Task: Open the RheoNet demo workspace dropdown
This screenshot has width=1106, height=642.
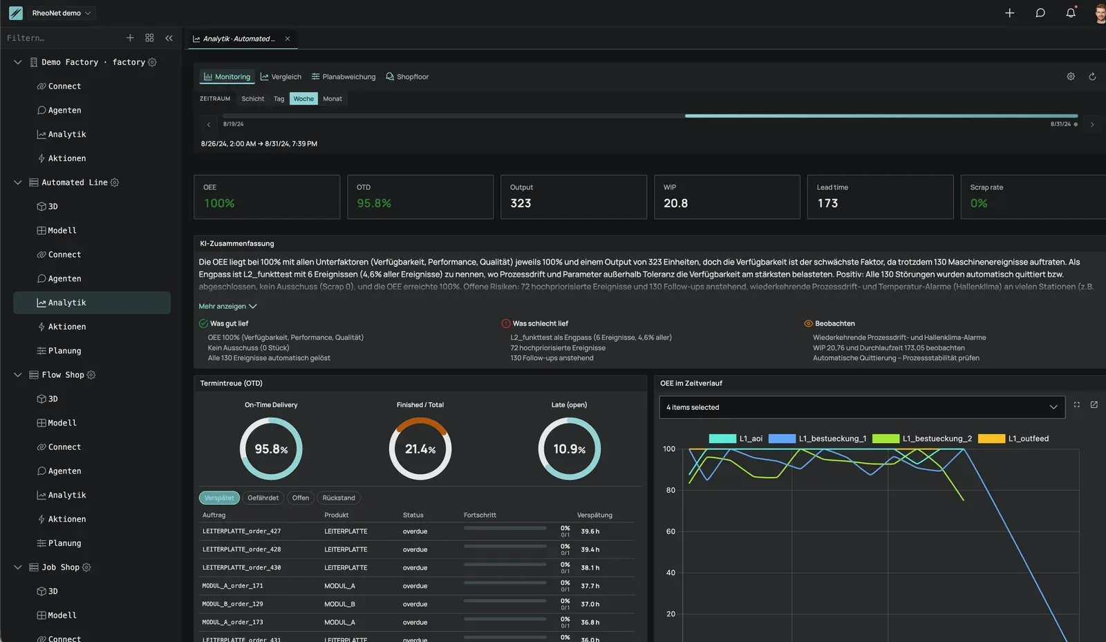Action: point(61,13)
